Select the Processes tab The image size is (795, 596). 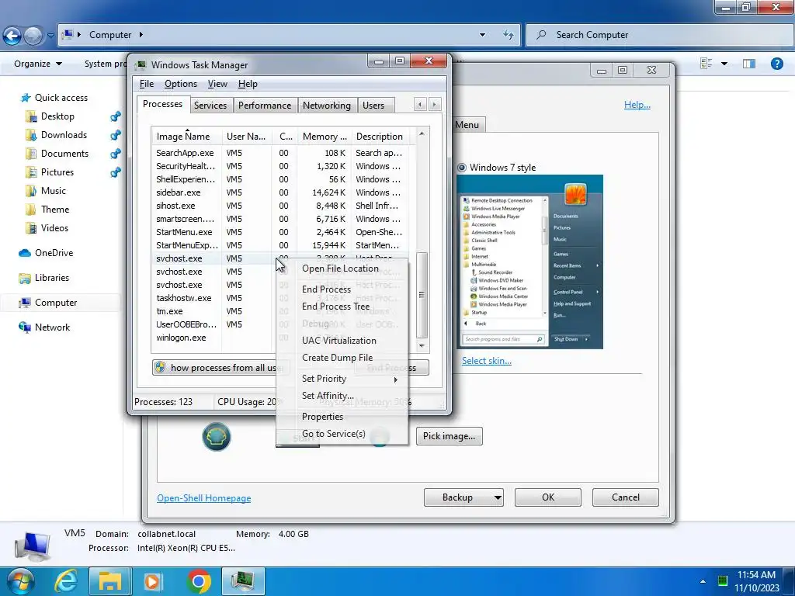coord(162,104)
